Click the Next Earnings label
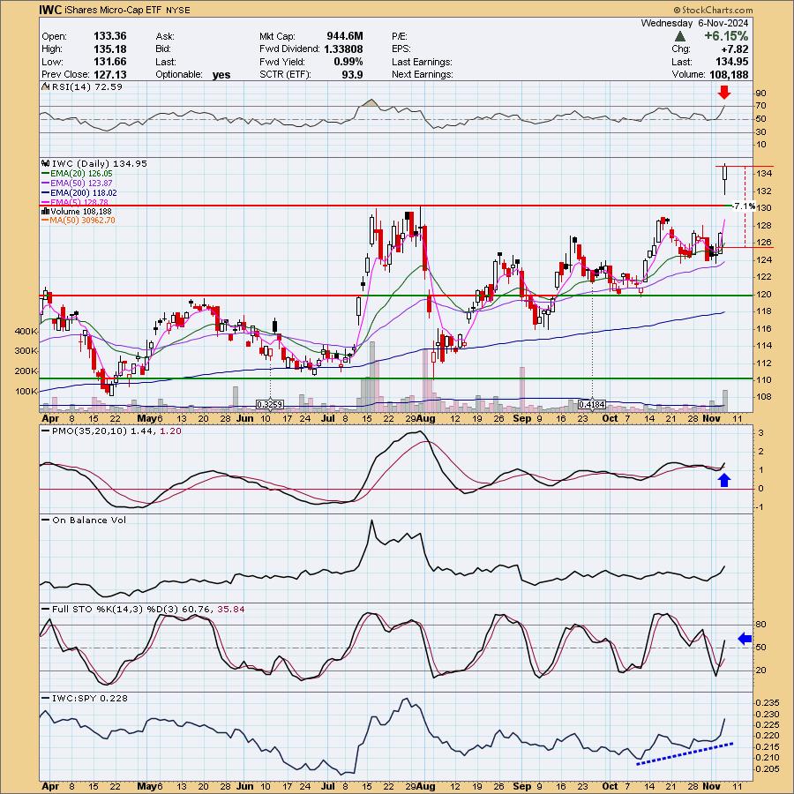The width and height of the screenshot is (794, 794). click(423, 74)
